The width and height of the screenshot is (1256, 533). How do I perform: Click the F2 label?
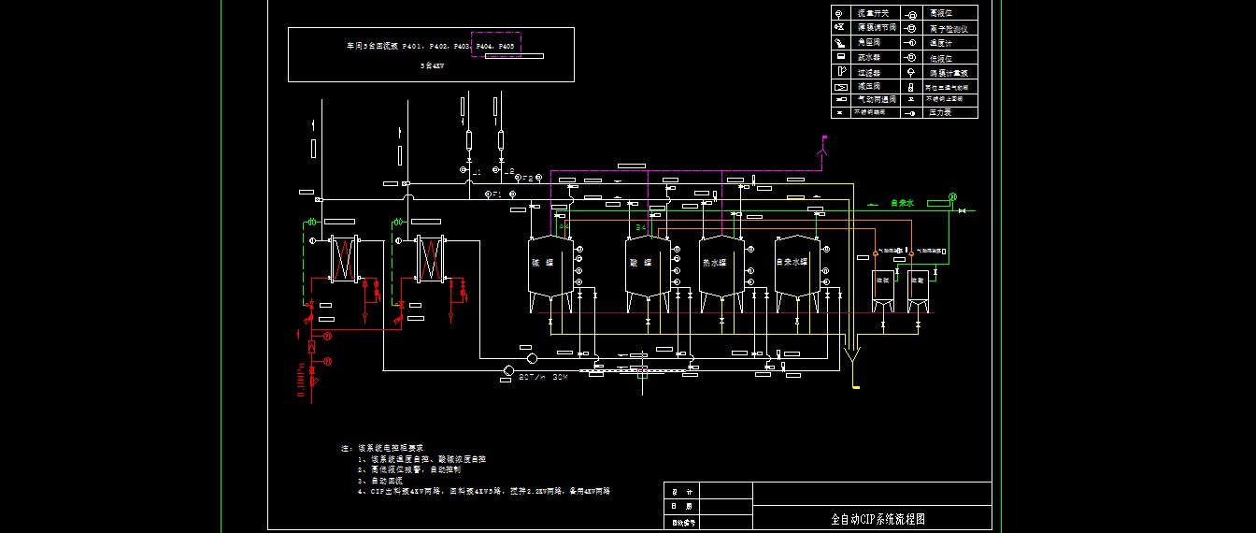528,179
